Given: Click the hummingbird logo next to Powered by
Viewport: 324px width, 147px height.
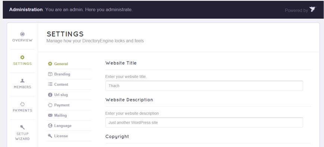Looking at the screenshot, I should [313, 9].
